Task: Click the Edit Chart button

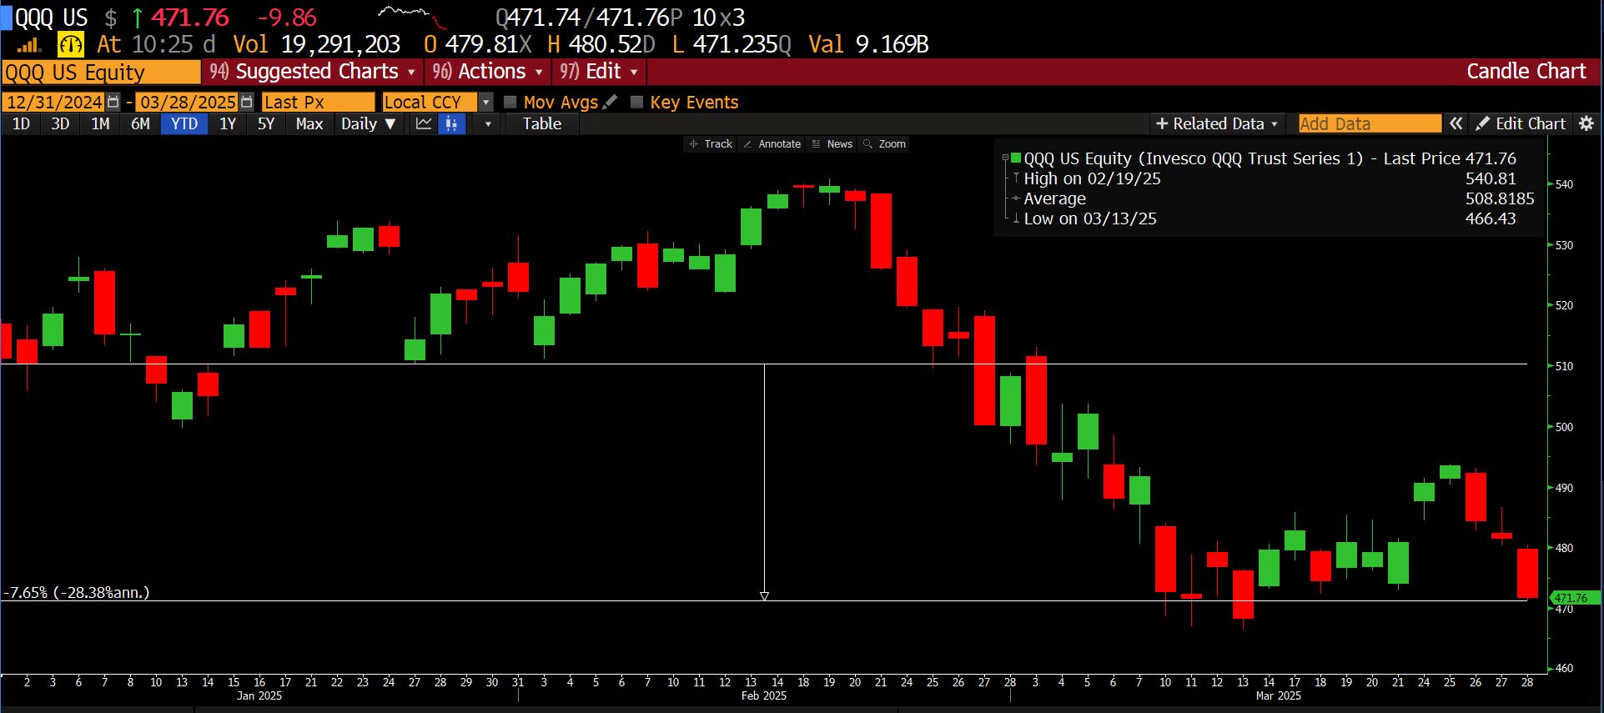Action: 1520,123
